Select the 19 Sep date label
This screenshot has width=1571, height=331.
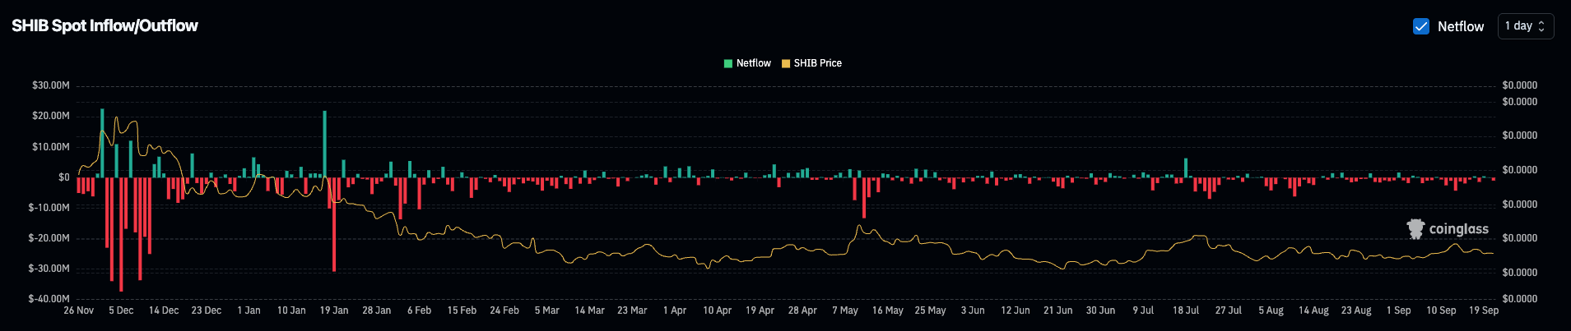click(1484, 310)
